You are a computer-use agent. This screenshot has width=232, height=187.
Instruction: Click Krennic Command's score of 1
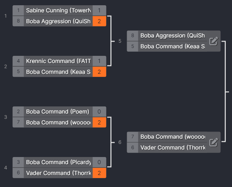pyautogui.click(x=99, y=61)
